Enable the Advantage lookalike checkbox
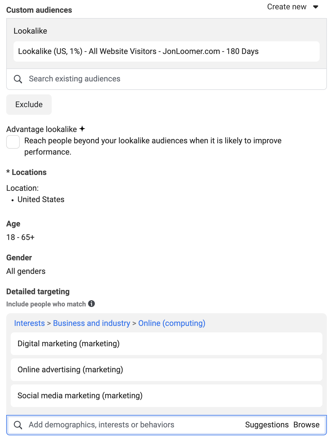The height and width of the screenshot is (437, 332). pos(13,142)
